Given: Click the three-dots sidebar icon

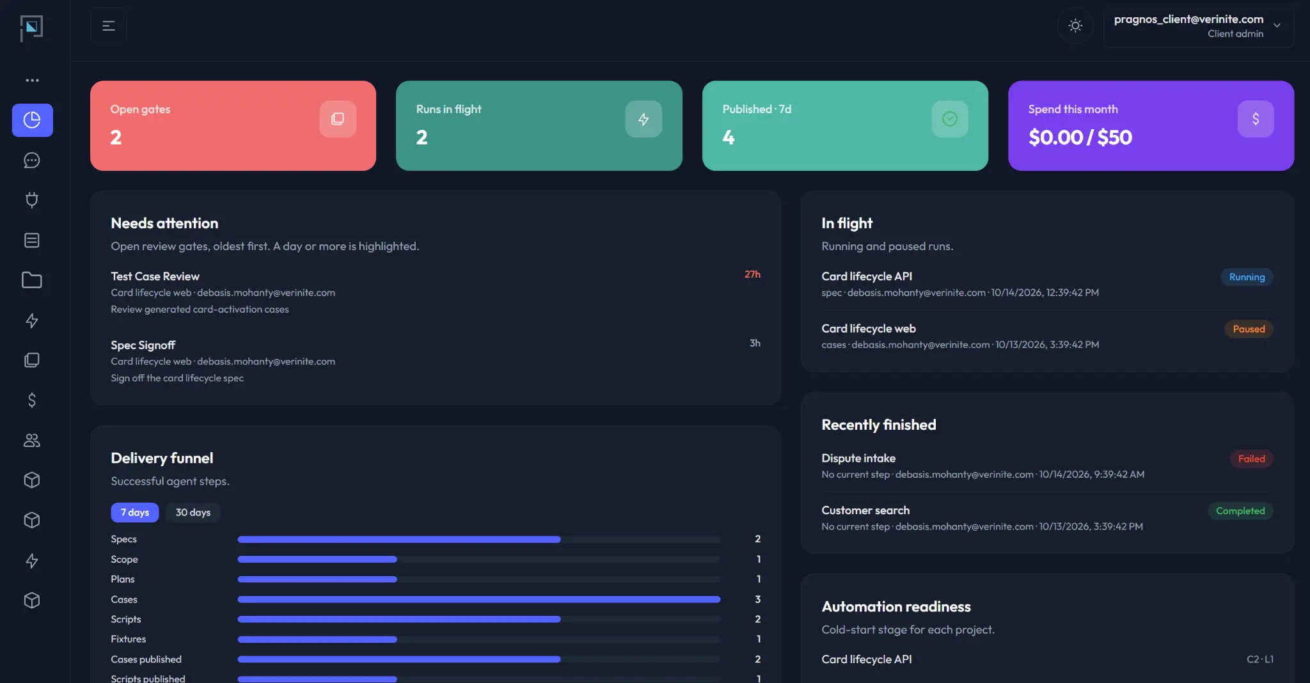Looking at the screenshot, I should click(32, 81).
